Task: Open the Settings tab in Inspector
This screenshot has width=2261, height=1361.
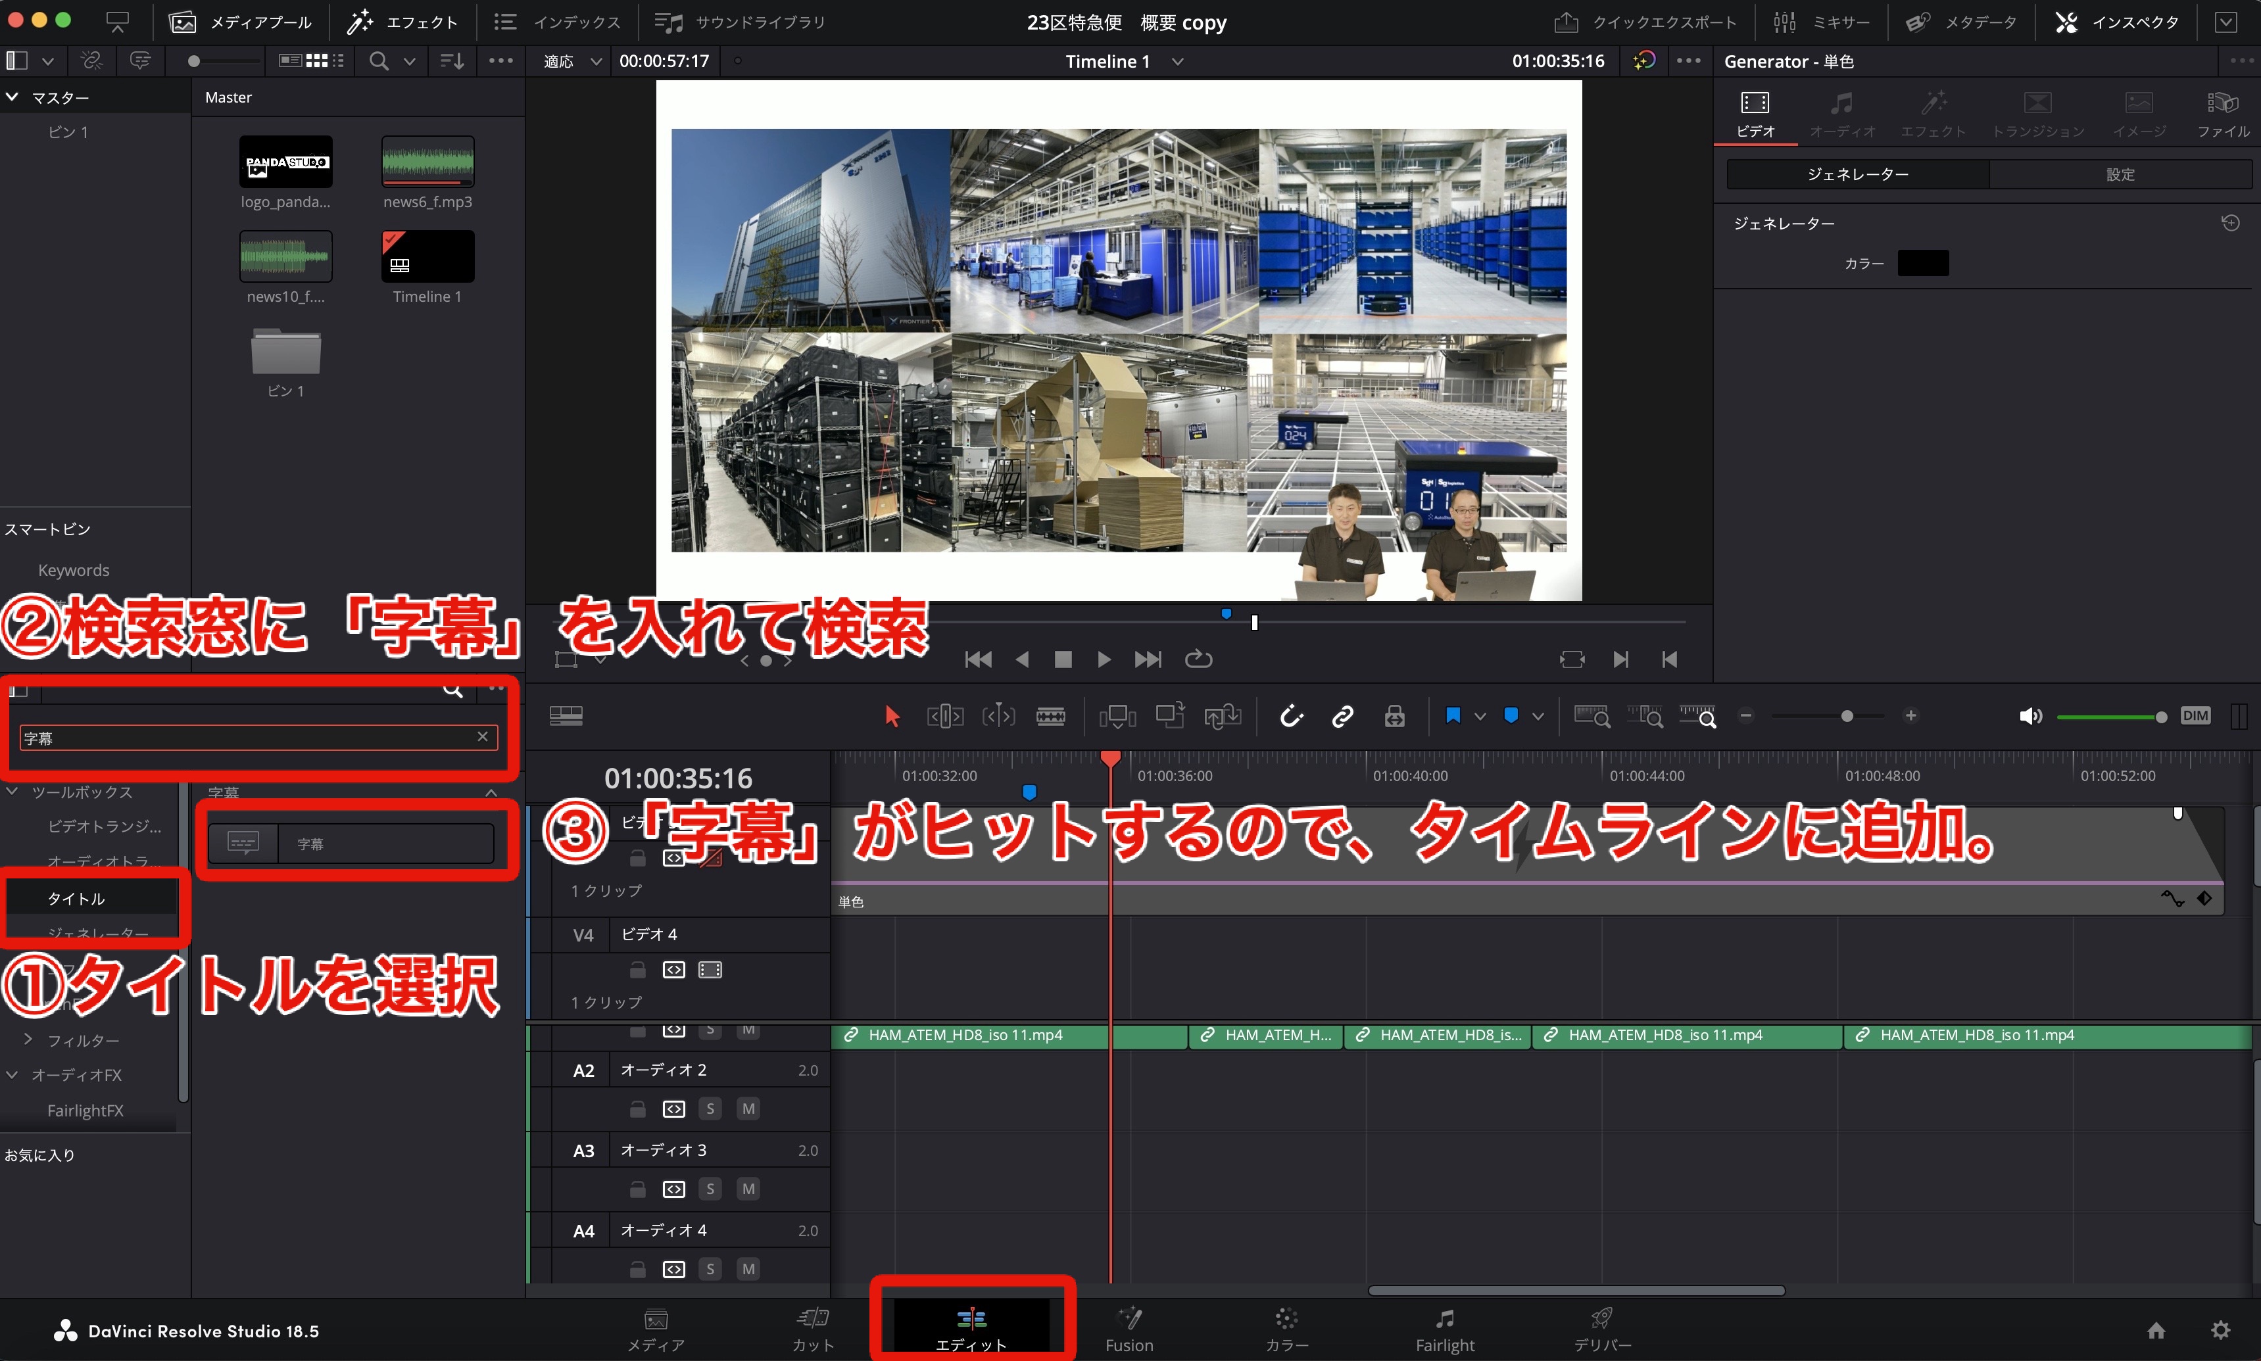Action: coord(2120,174)
